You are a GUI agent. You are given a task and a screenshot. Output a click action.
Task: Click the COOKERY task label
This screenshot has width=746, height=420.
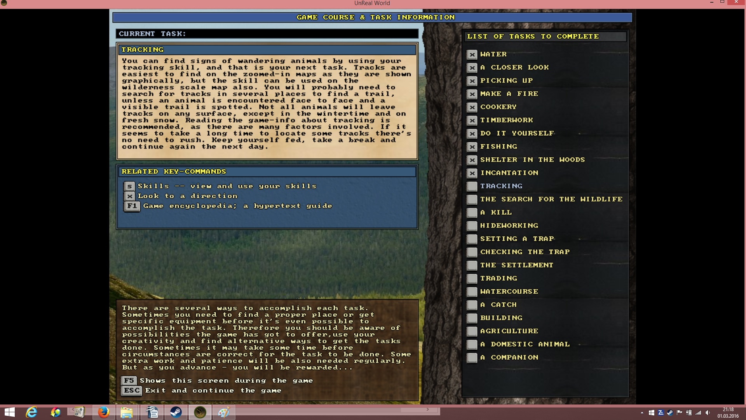pyautogui.click(x=498, y=107)
